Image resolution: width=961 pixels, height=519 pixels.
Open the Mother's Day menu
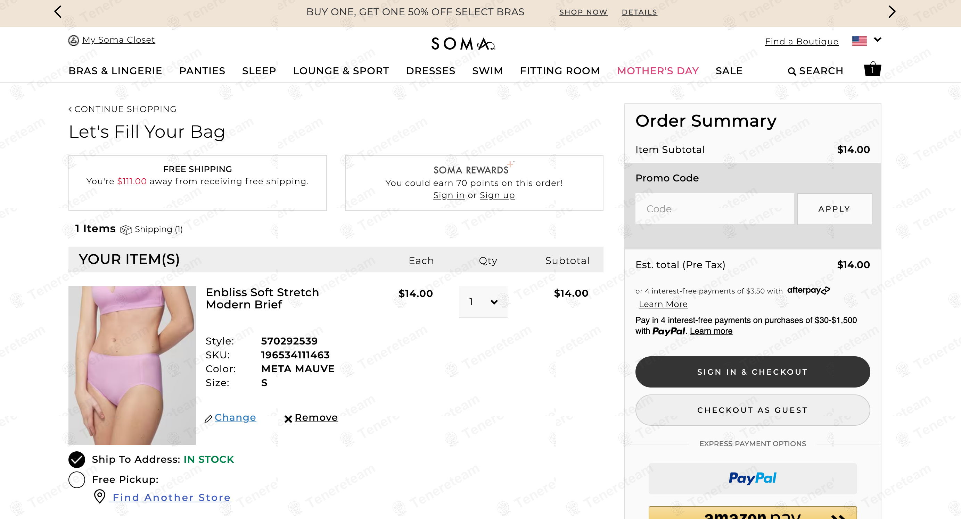[658, 71]
